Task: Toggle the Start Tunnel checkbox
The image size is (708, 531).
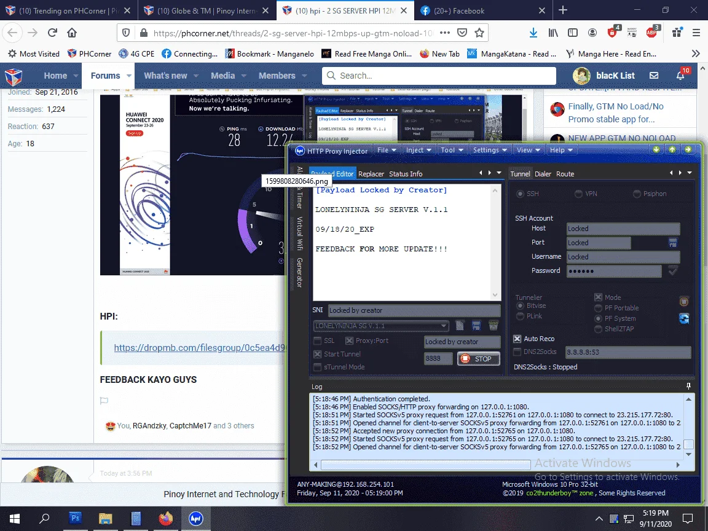Action: click(317, 354)
